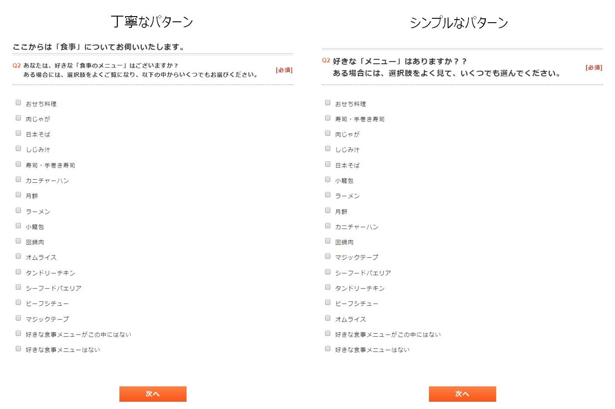
Task: Tick 小籠包 checkbox in シンプルなパターン form
Action: [x=328, y=180]
